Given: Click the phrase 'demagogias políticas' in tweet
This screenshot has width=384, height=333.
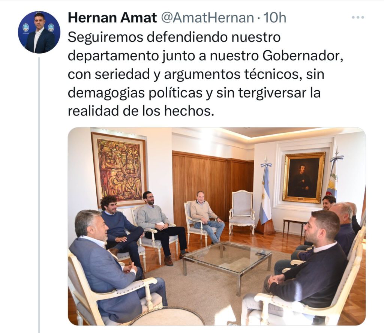Looking at the screenshot, I should [x=135, y=93].
